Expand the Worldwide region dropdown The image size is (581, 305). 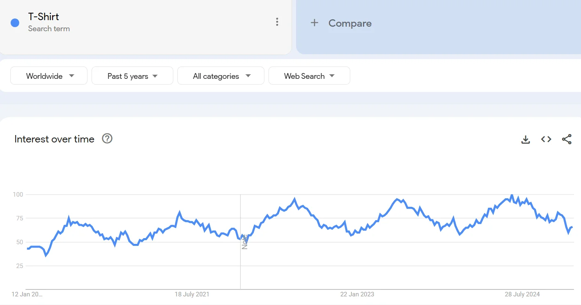coord(49,76)
